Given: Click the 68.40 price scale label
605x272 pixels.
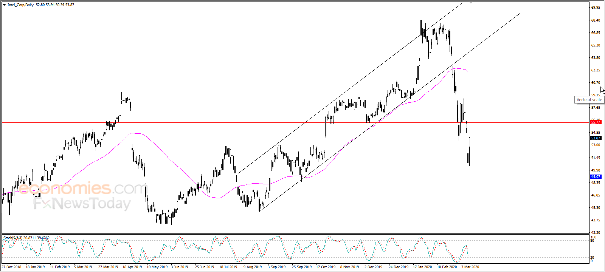Looking at the screenshot, I should (596, 20).
